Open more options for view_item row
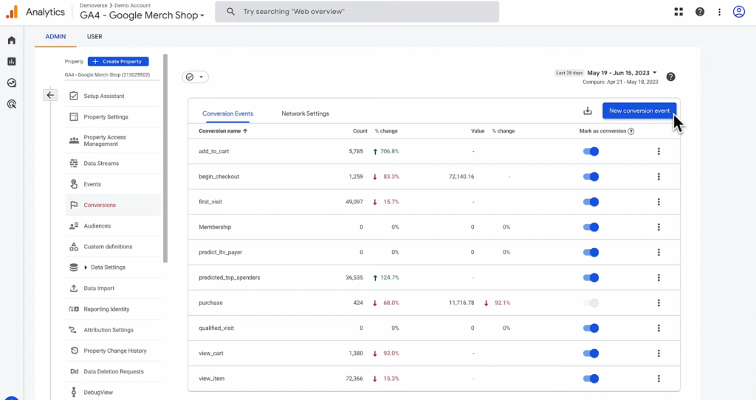The height and width of the screenshot is (400, 756). tap(659, 379)
